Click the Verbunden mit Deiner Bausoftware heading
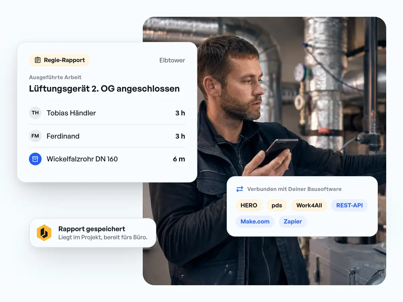Viewport: 403px width, 302px height. 294,189
